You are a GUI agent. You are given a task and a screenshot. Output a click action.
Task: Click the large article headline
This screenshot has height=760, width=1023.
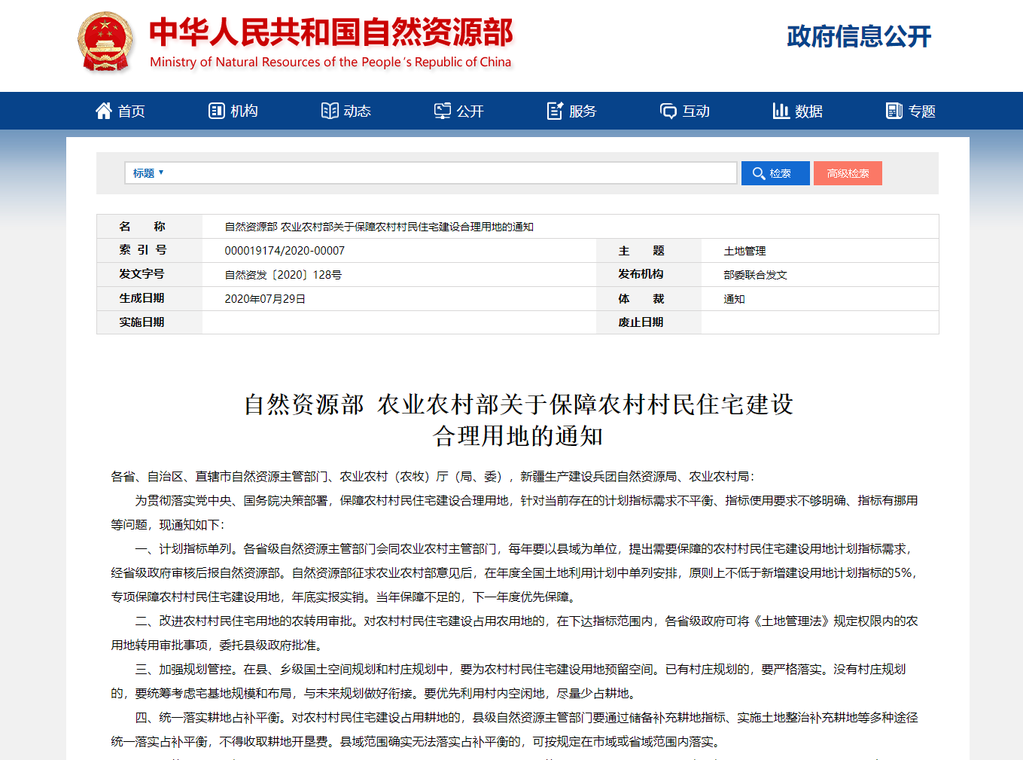coord(518,420)
